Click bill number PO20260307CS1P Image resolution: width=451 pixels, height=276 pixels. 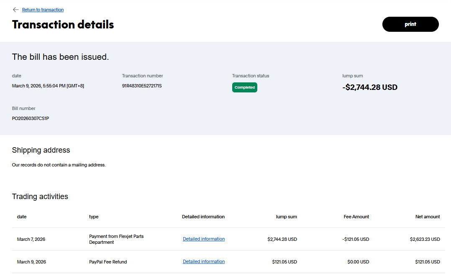pos(31,118)
